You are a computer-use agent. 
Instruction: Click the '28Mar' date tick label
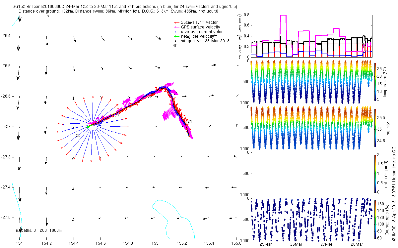pos(357,244)
